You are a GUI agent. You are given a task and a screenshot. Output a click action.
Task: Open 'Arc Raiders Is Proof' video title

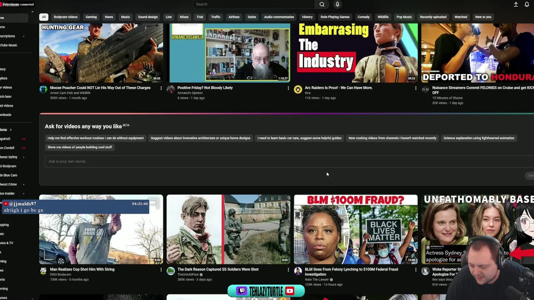(x=338, y=88)
